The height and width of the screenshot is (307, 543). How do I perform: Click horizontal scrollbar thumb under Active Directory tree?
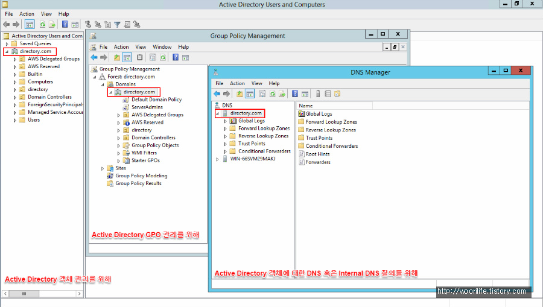pos(24,294)
